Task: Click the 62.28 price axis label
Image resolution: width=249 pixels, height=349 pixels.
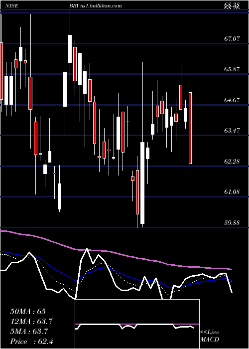Action: tap(232, 161)
